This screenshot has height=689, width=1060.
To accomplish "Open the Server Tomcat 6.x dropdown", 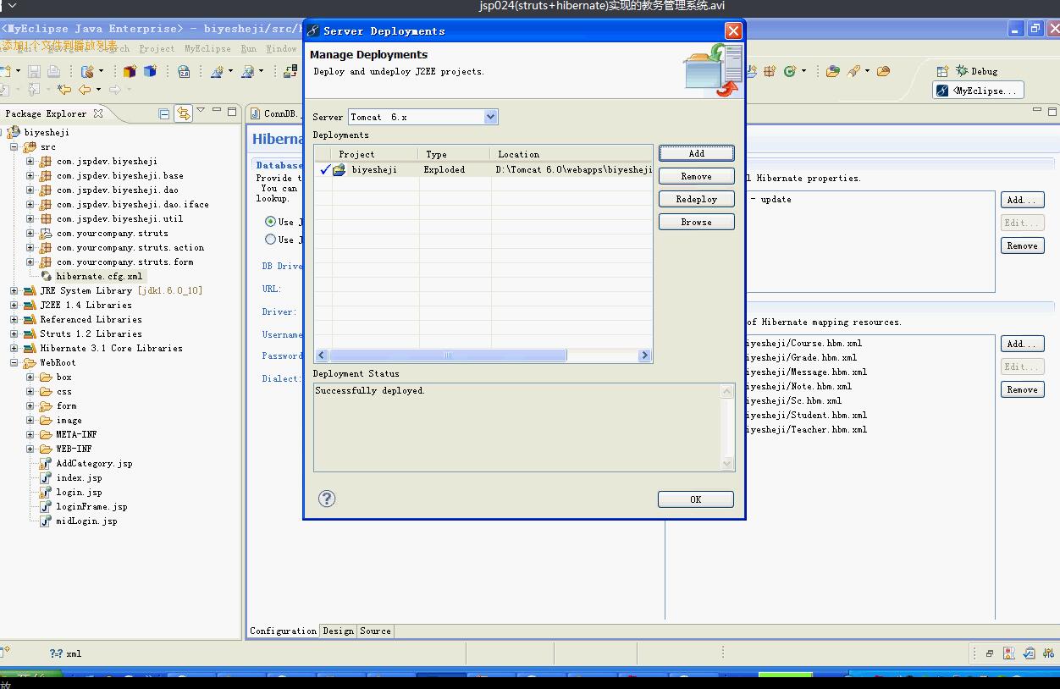I will click(491, 117).
